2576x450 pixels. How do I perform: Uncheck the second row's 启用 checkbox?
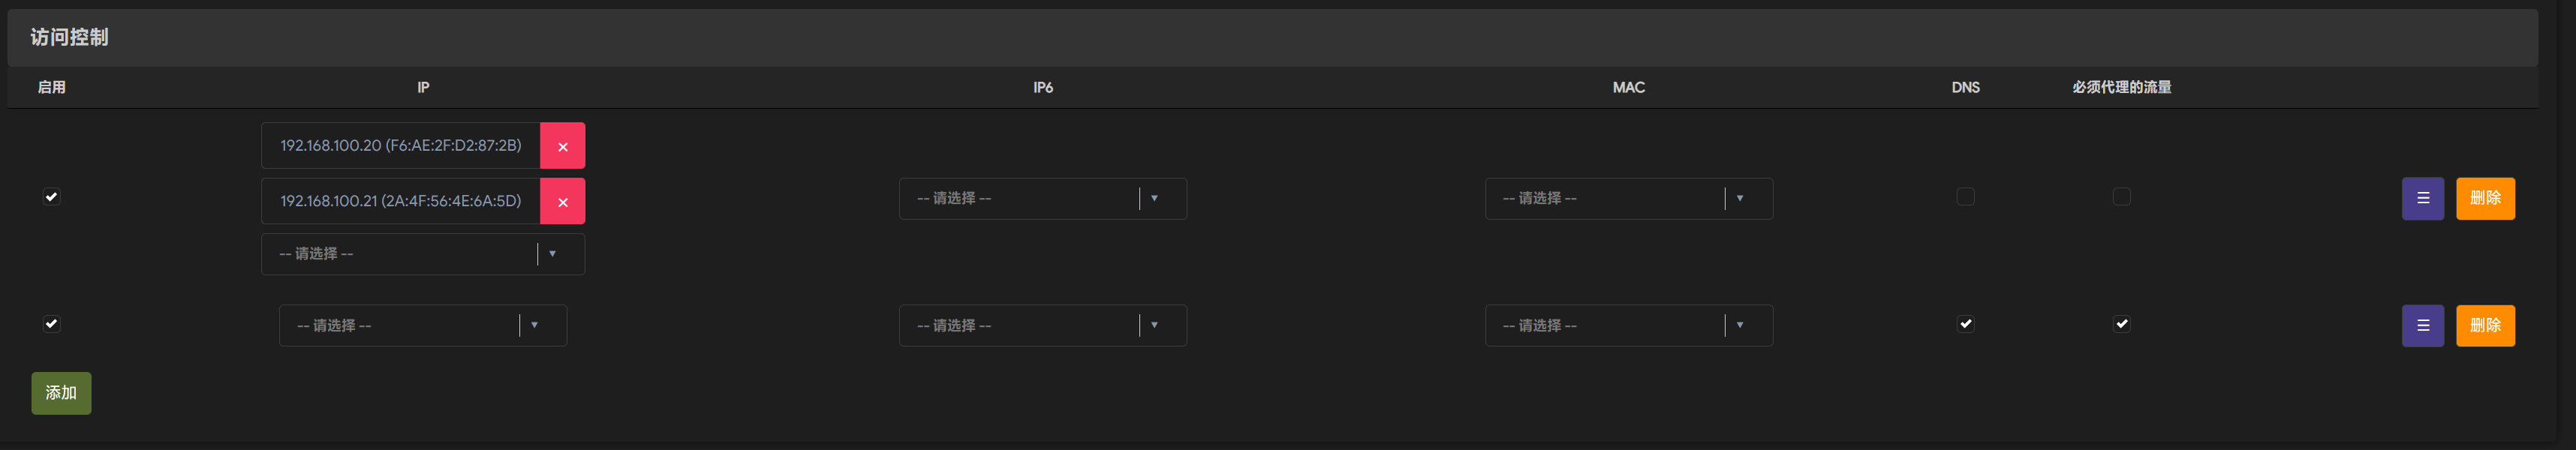click(x=52, y=324)
